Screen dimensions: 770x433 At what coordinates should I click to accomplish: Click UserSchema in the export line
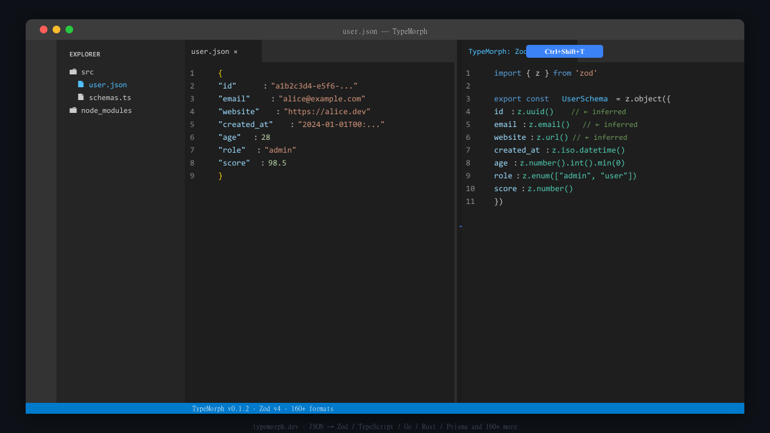(x=585, y=99)
